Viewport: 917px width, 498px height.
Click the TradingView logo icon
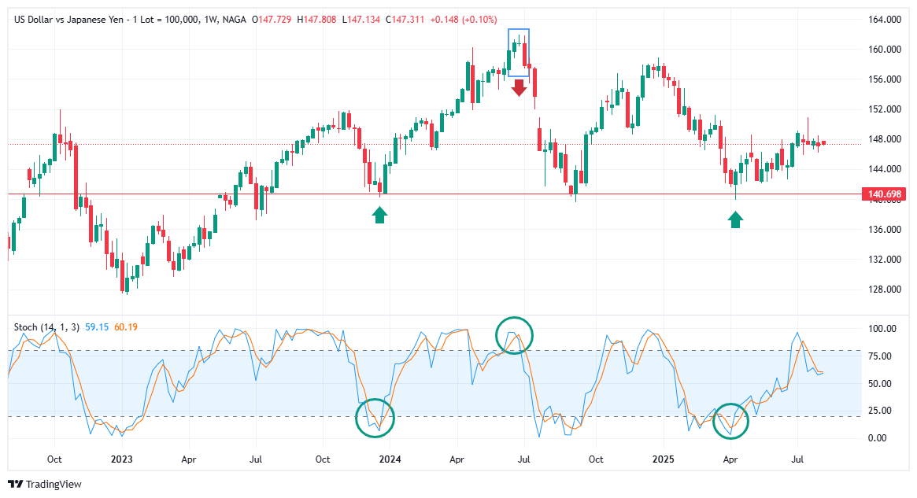point(15,485)
